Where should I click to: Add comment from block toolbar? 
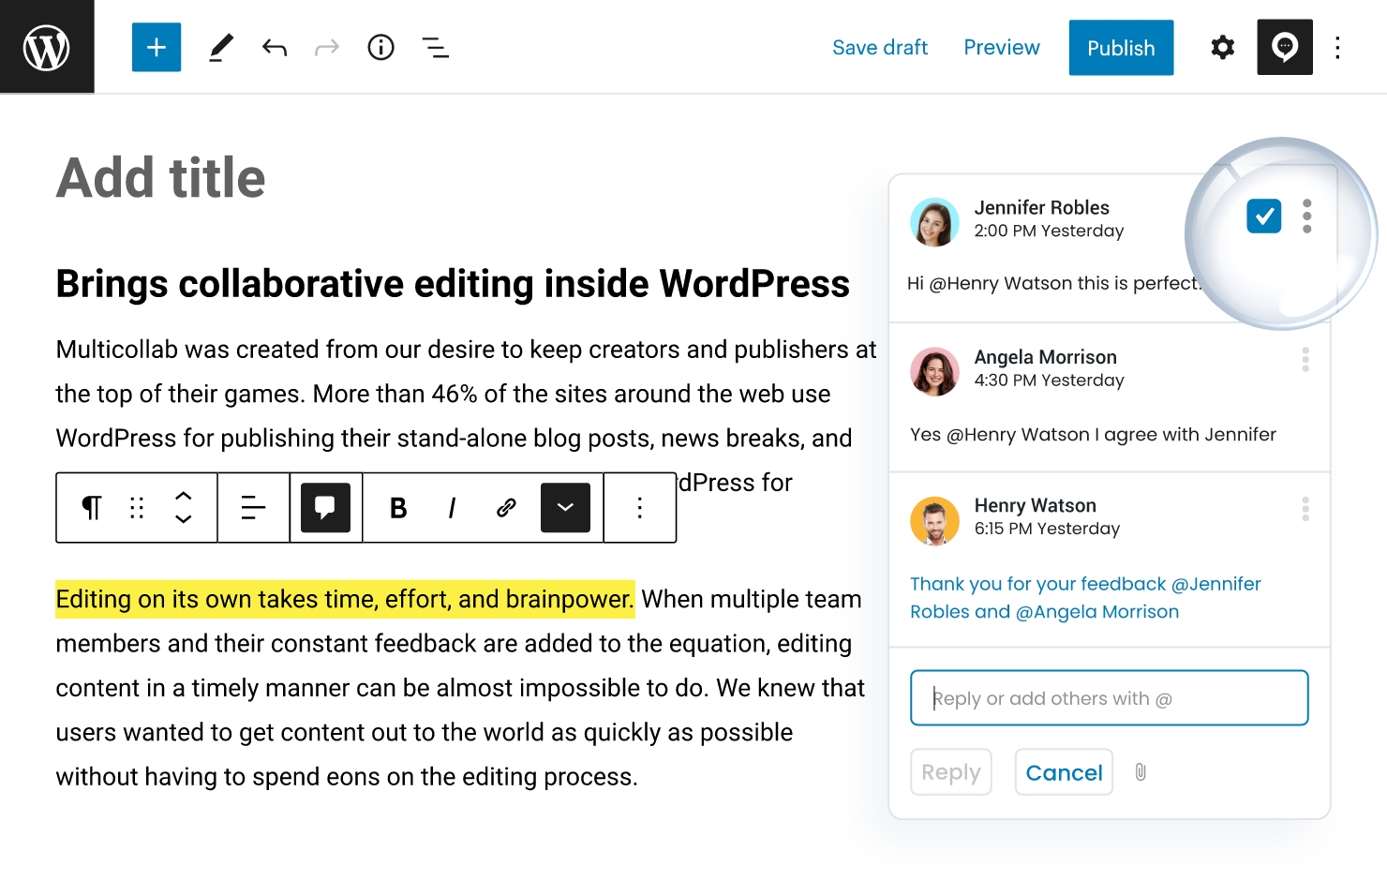[x=325, y=507]
